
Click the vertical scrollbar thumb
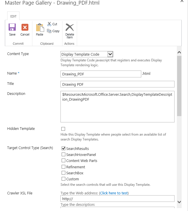point(179,86)
